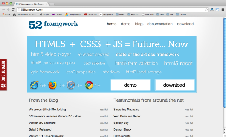Open the Google Maps bookmark
The width and height of the screenshot is (226, 137).
[x=73, y=14]
